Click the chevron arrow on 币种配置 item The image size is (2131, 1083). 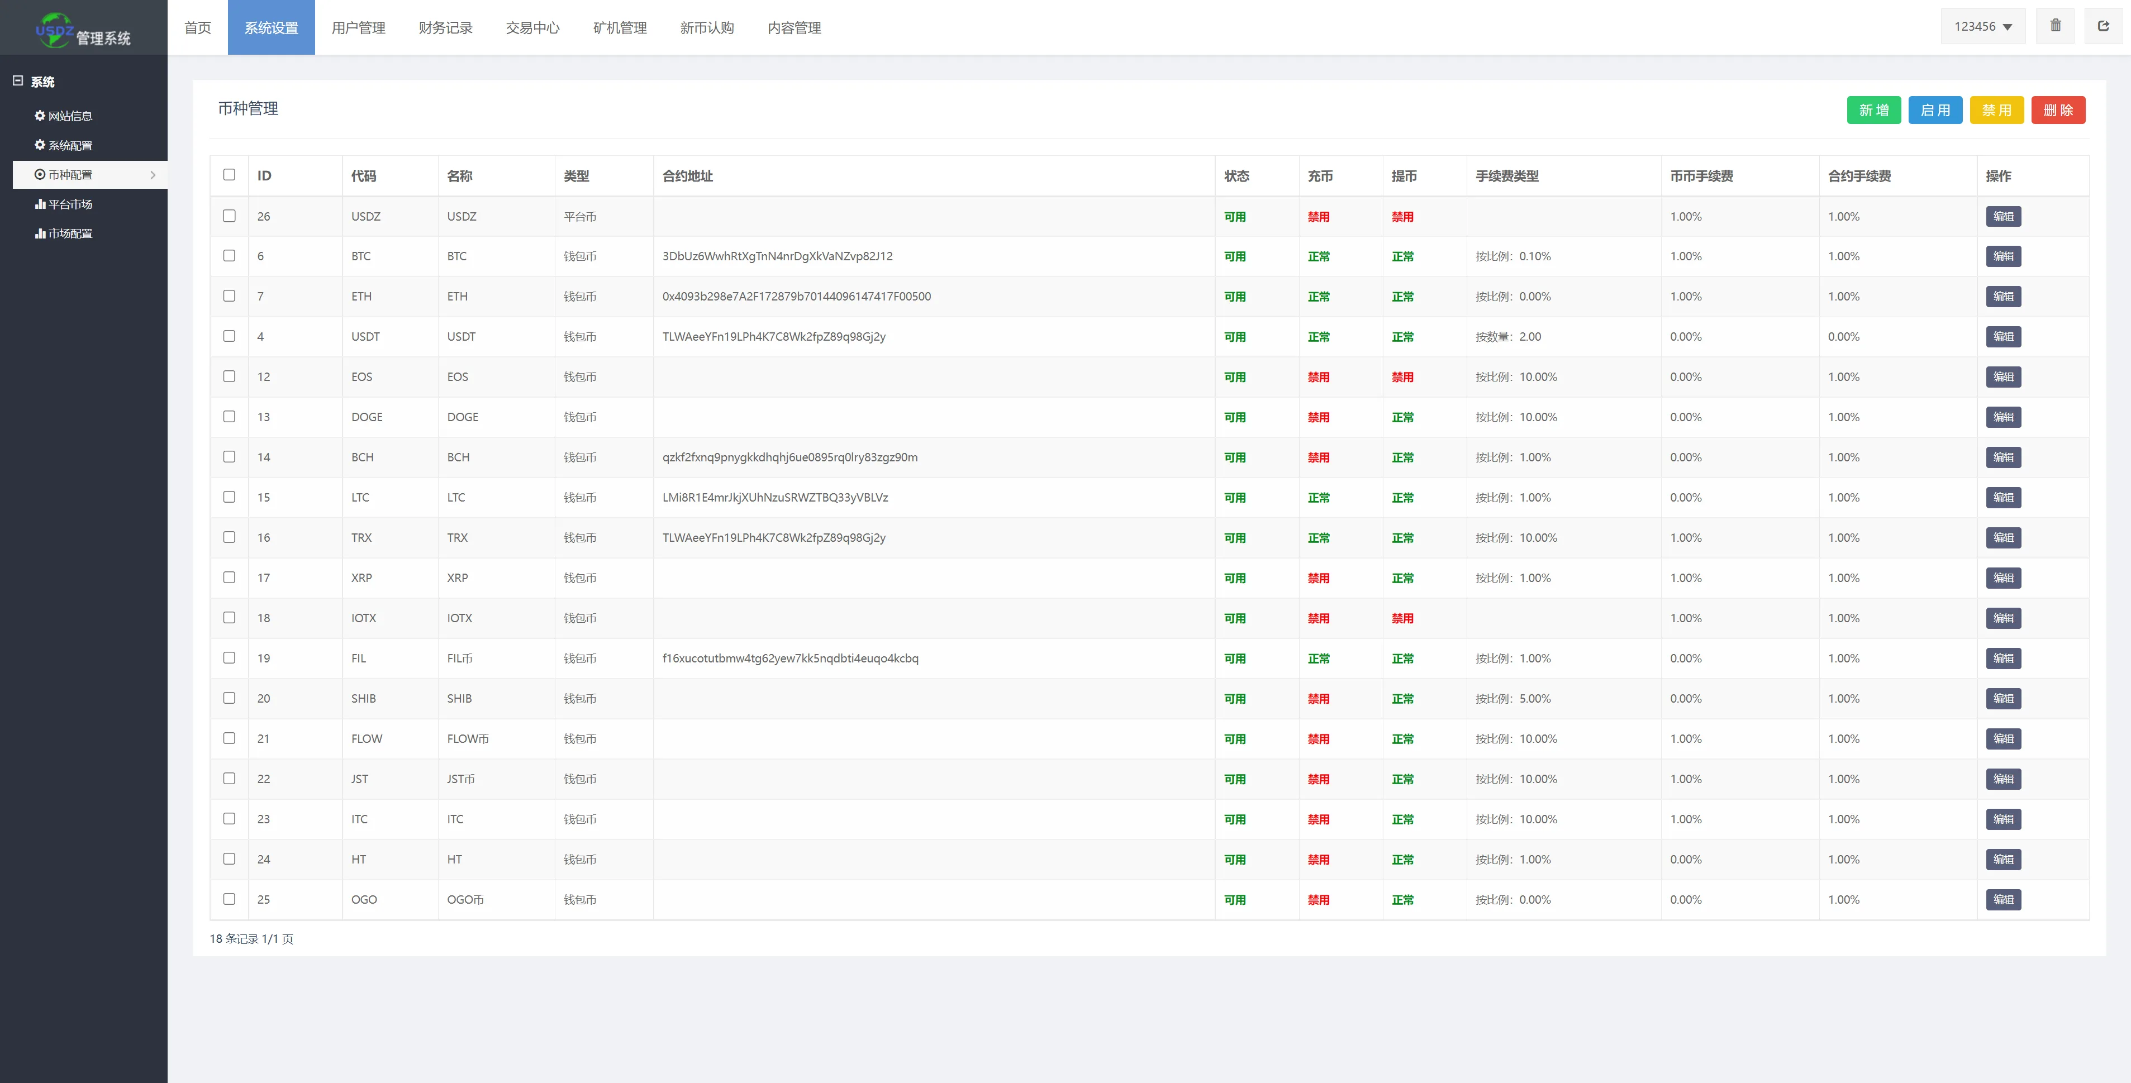[153, 174]
